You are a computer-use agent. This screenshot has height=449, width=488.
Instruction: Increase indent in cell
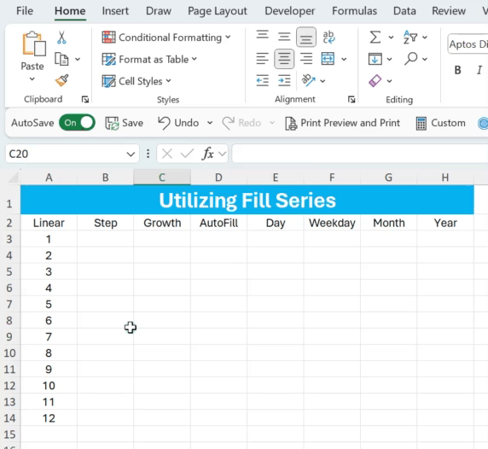[x=284, y=80]
